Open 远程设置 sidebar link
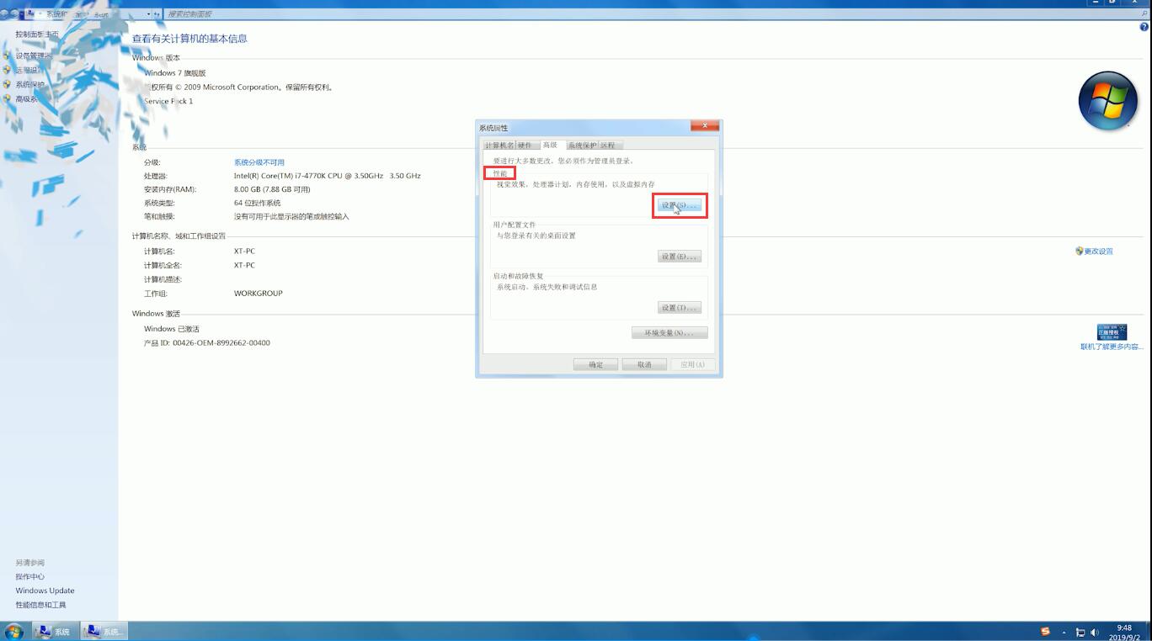 [x=29, y=71]
